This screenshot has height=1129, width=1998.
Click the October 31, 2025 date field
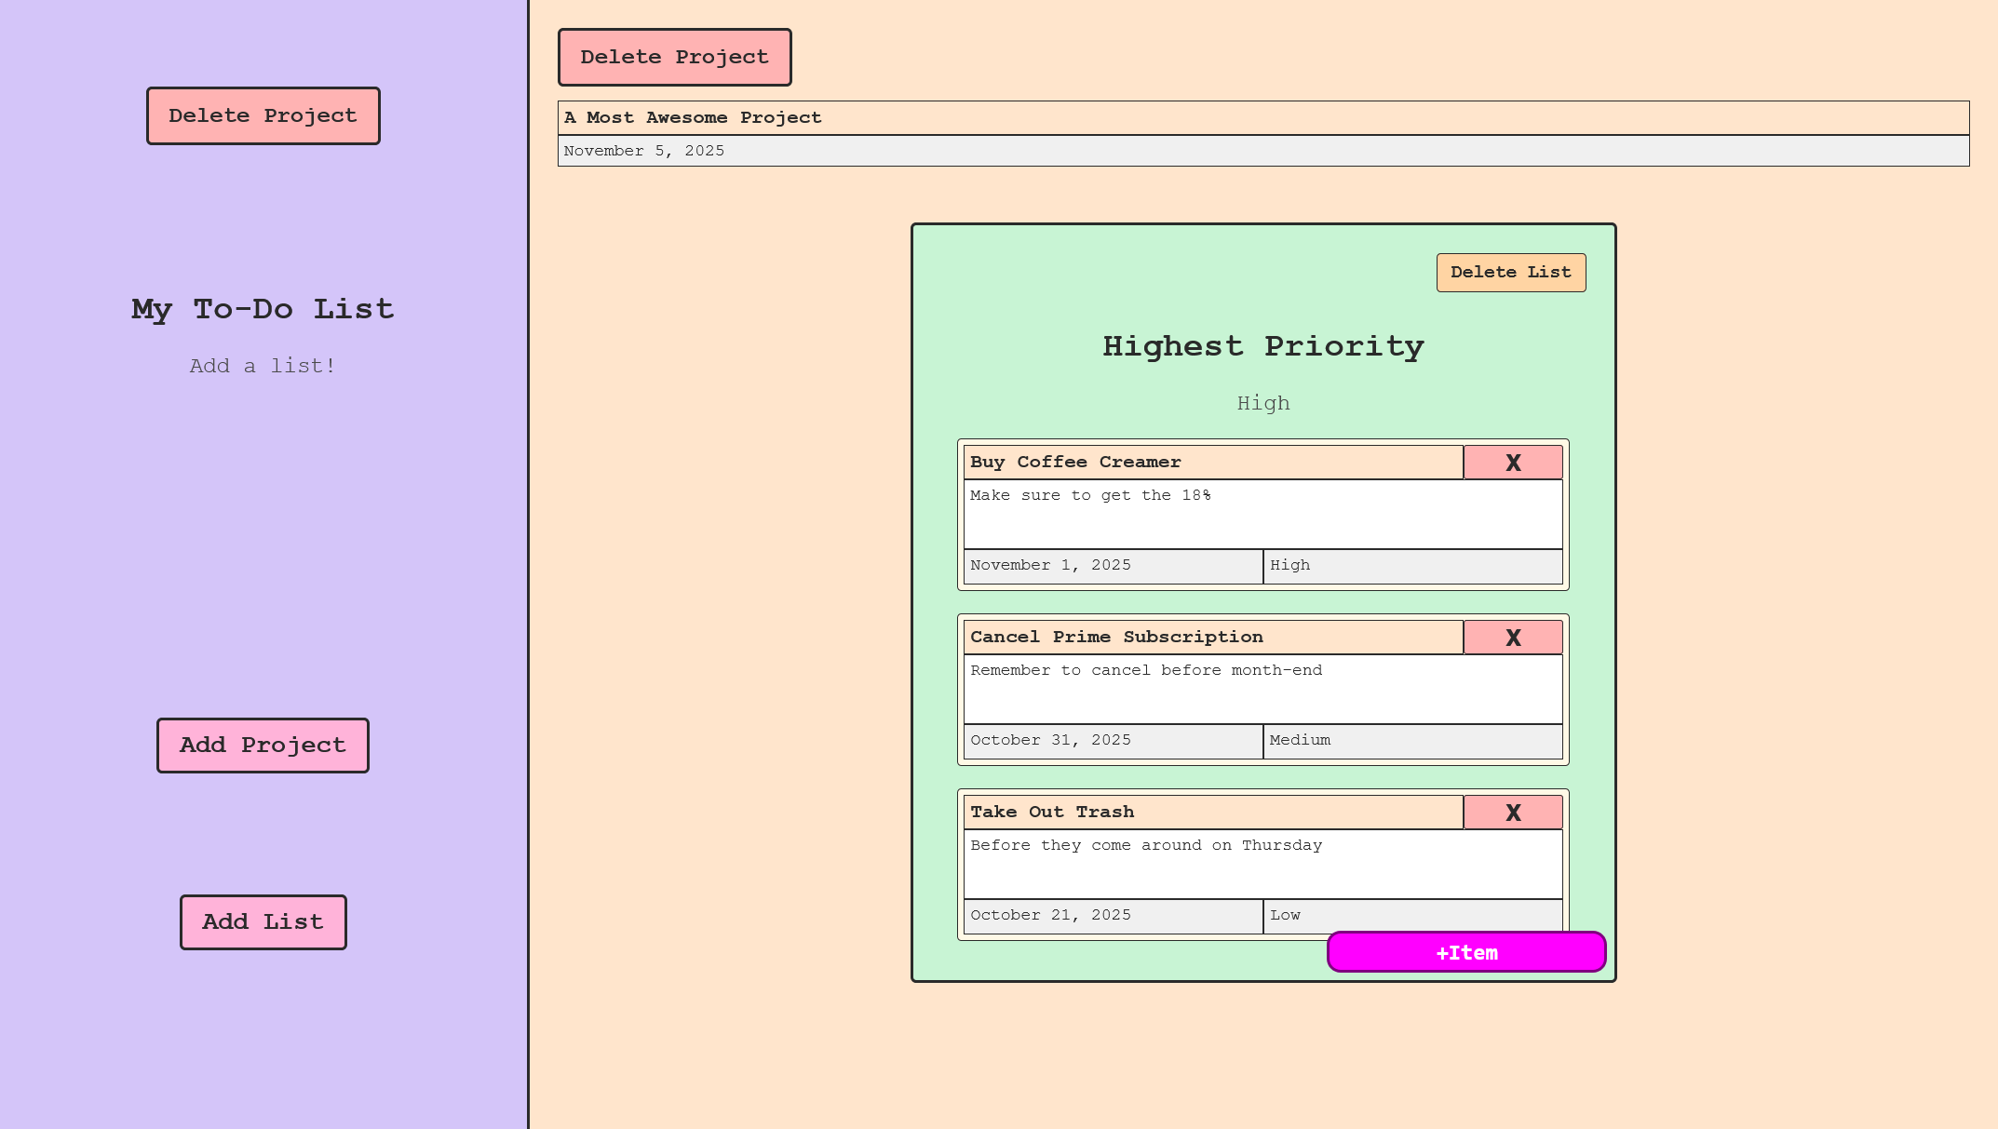[x=1112, y=741]
